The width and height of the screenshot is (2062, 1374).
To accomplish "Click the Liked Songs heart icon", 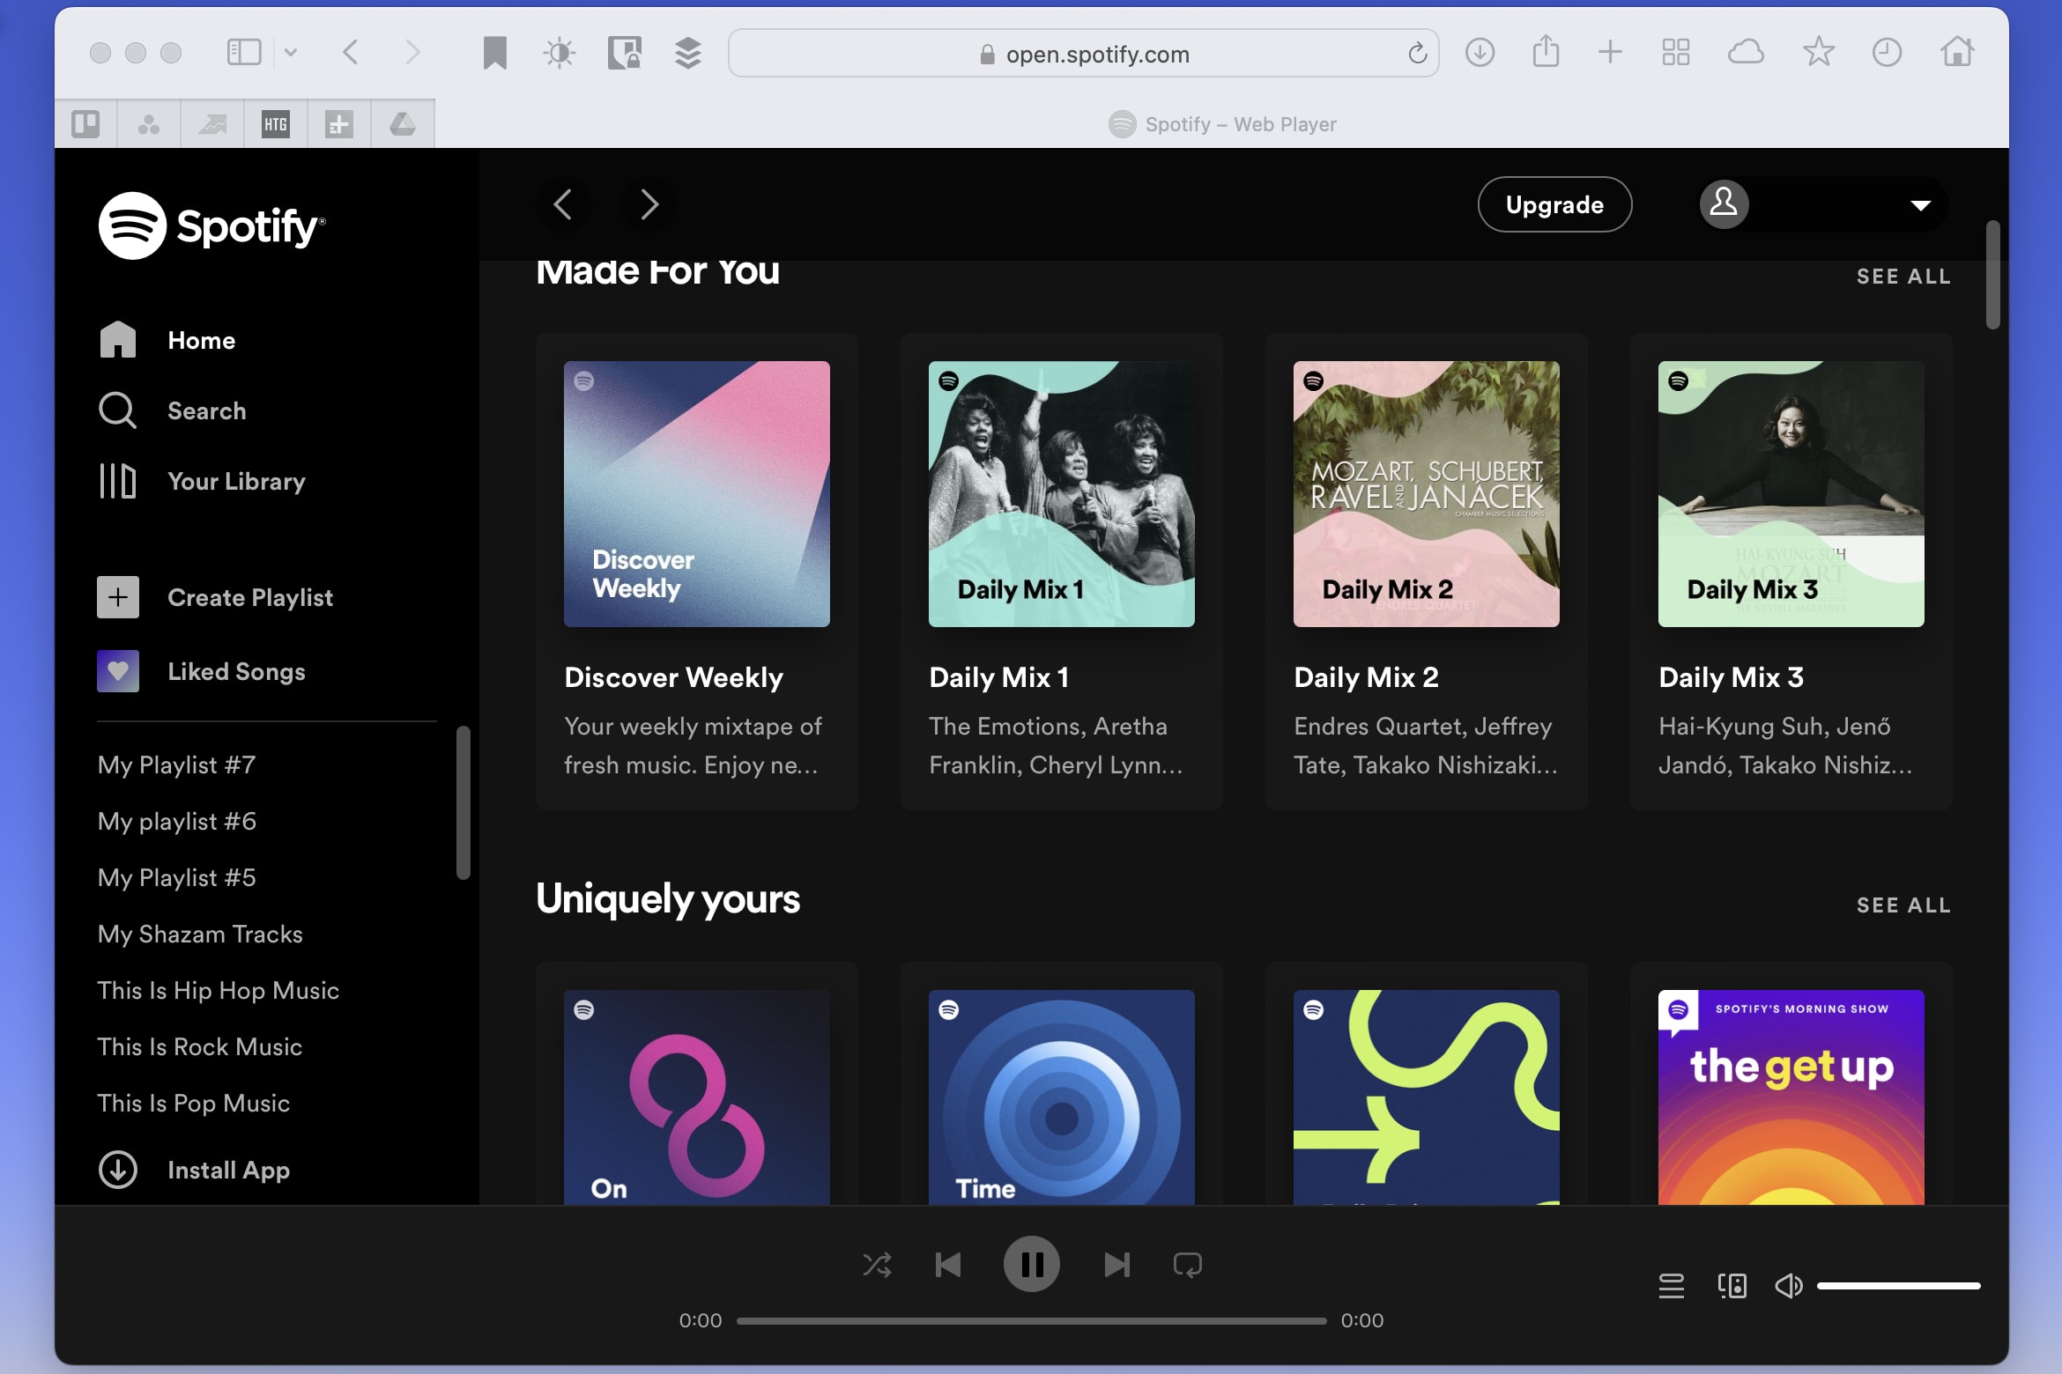I will point(118,672).
